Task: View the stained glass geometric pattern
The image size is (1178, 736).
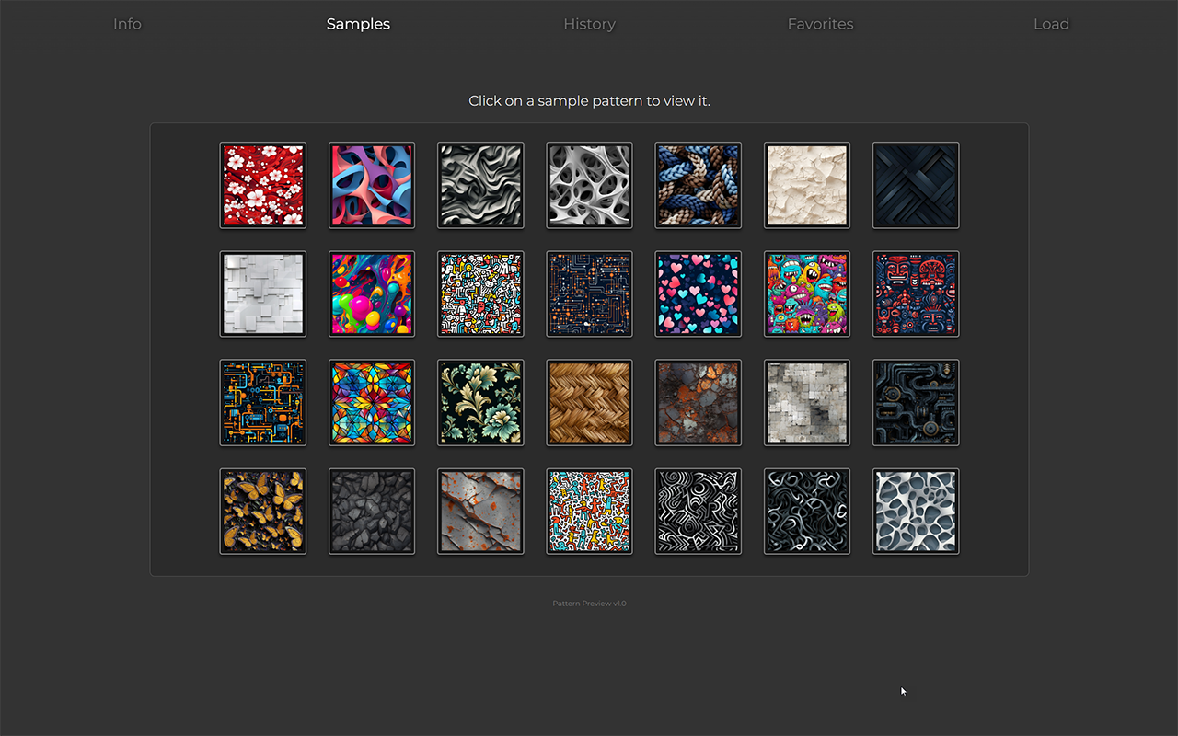Action: click(x=372, y=402)
